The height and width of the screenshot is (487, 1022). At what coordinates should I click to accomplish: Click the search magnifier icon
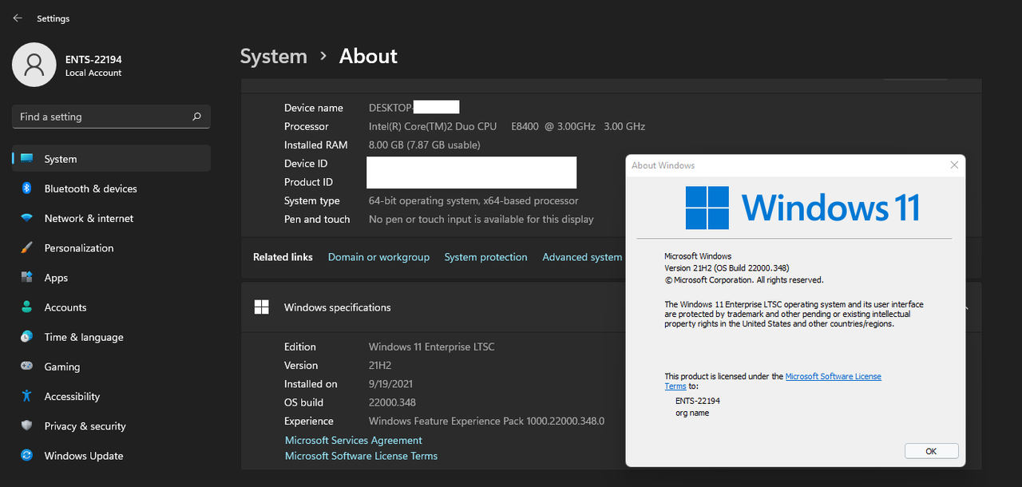coord(196,117)
